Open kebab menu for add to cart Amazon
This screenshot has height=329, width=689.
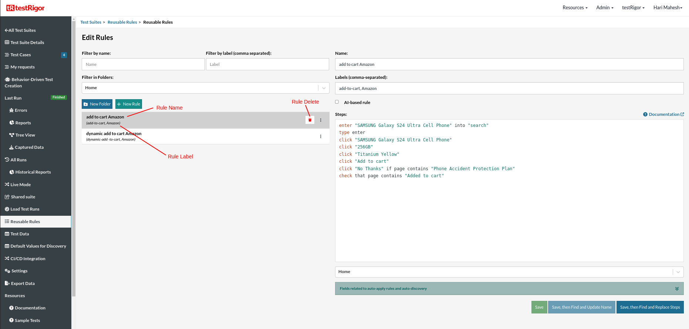(x=321, y=120)
